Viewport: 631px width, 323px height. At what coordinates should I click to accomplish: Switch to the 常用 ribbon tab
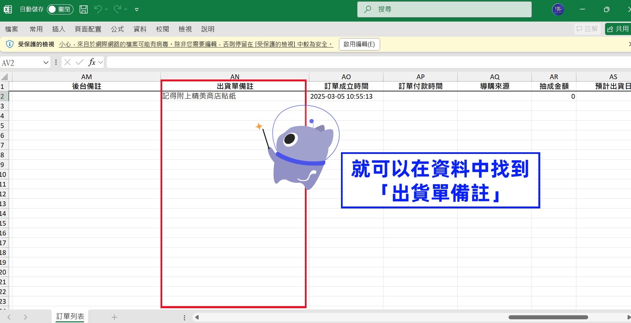click(x=36, y=29)
